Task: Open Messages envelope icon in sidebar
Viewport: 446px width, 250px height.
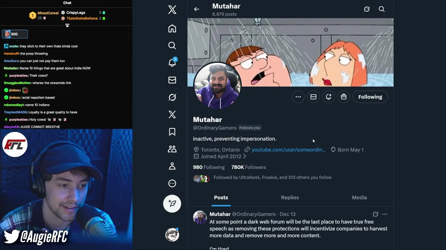Action: tap(172, 80)
